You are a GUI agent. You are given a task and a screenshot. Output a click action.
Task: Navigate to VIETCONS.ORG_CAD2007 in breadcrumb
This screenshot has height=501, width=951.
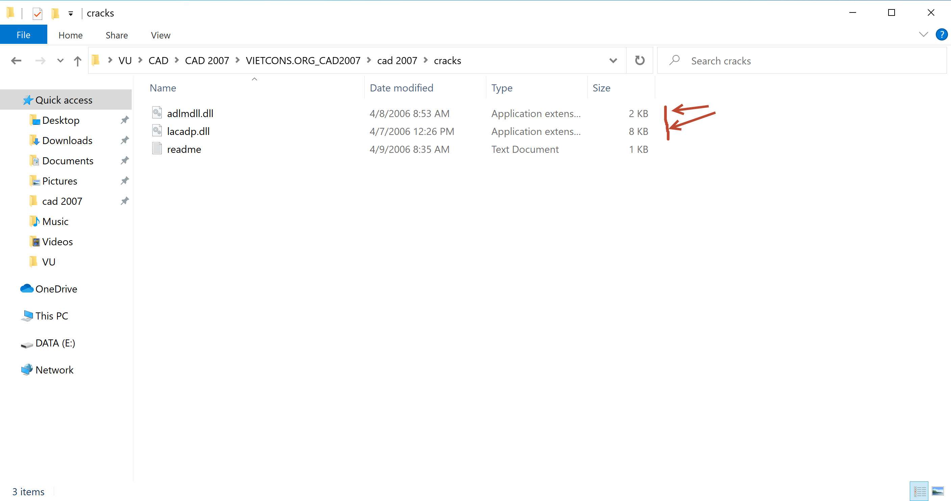(x=303, y=60)
